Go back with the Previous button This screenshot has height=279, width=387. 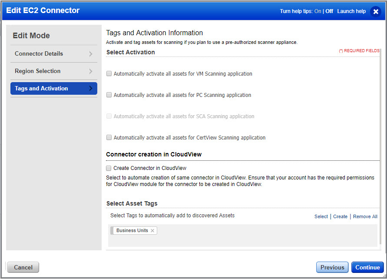pyautogui.click(x=332, y=267)
